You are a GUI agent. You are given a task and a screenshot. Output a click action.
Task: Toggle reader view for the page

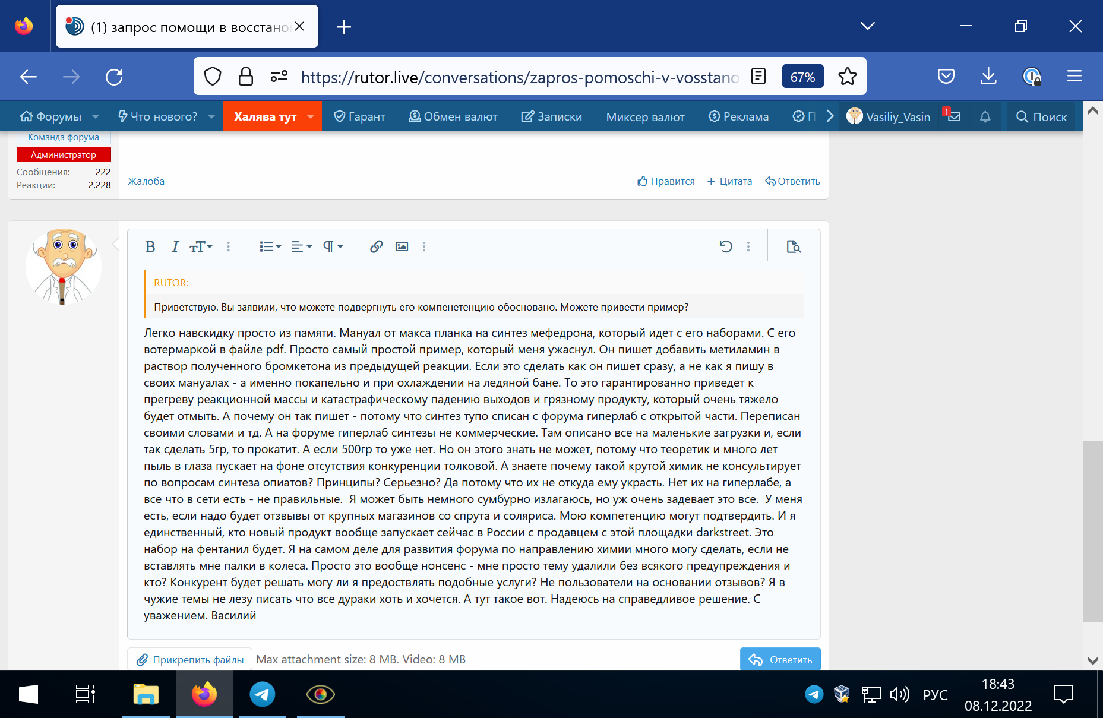(x=758, y=77)
